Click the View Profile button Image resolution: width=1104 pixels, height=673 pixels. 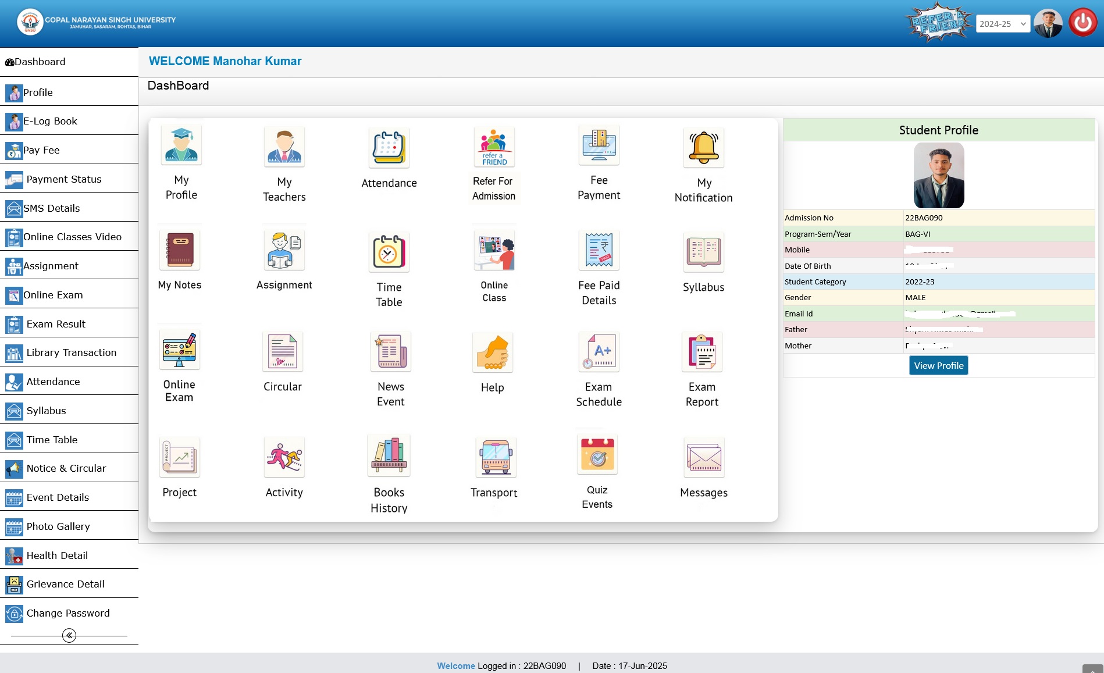[938, 365]
